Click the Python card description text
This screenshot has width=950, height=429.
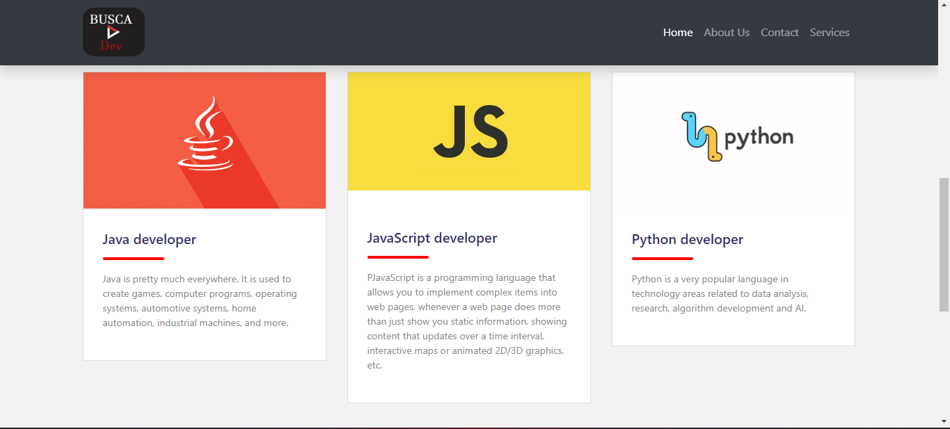pyautogui.click(x=720, y=293)
